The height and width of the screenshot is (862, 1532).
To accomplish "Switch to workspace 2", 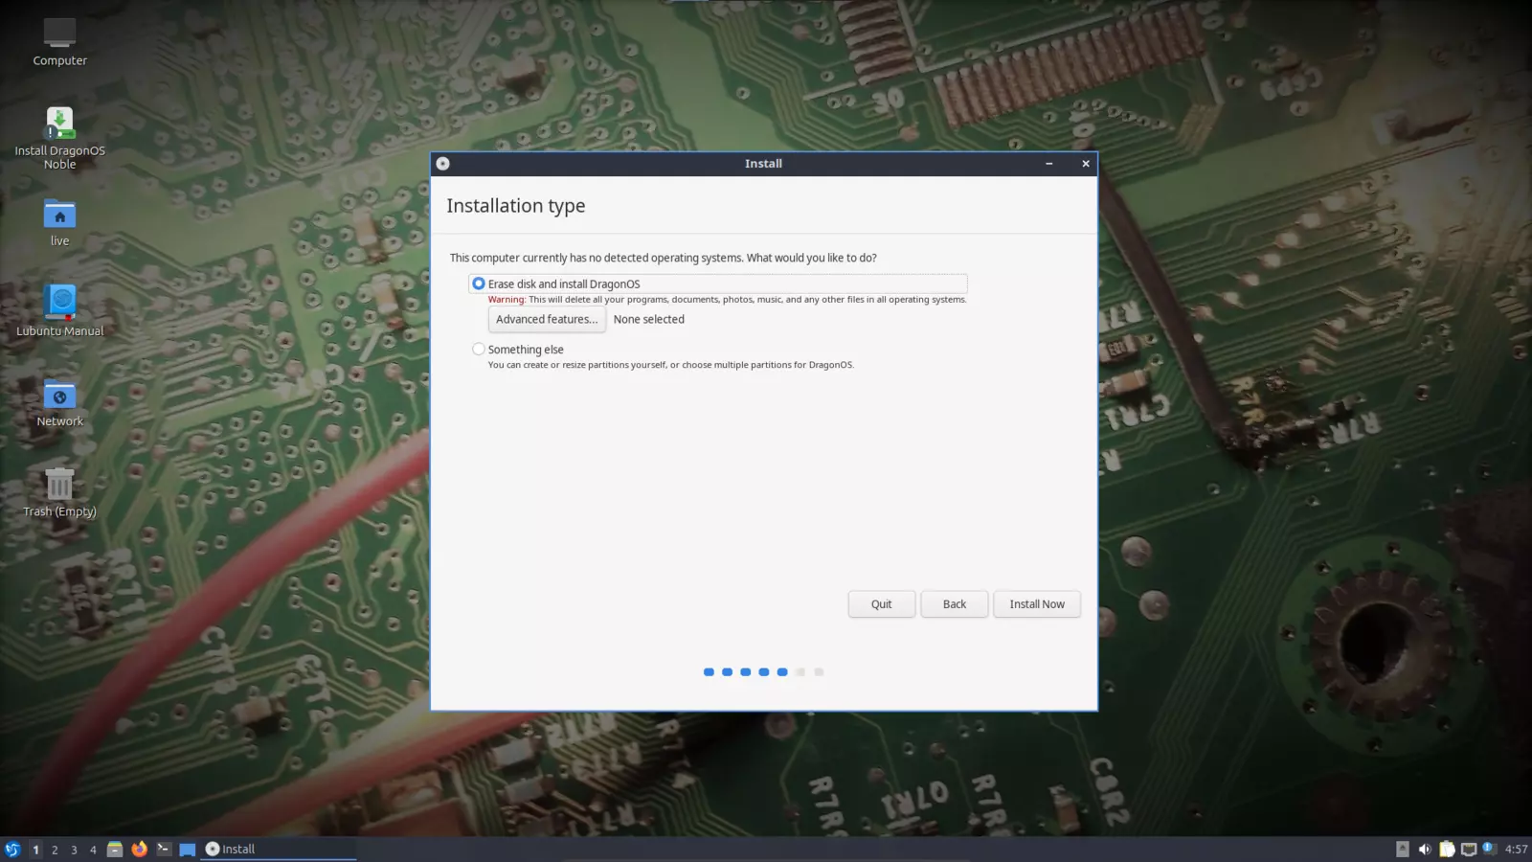I will click(55, 850).
